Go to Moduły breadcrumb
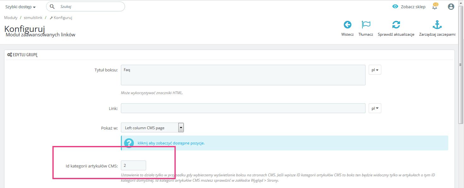464x188 pixels. [11, 18]
